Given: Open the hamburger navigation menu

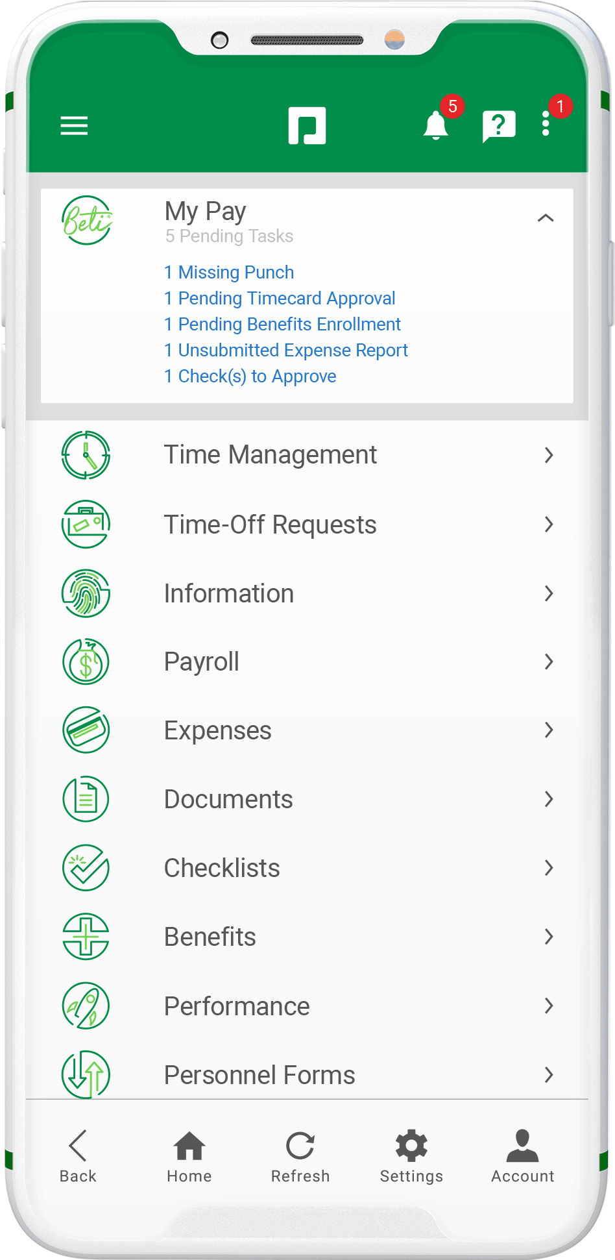Looking at the screenshot, I should [74, 125].
